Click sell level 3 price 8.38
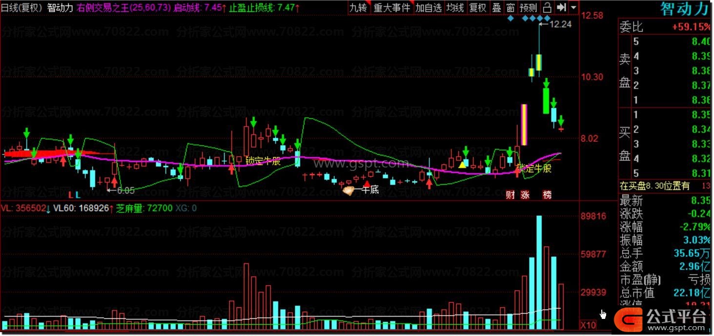Screen dimensions: 714x336 (x=700, y=71)
